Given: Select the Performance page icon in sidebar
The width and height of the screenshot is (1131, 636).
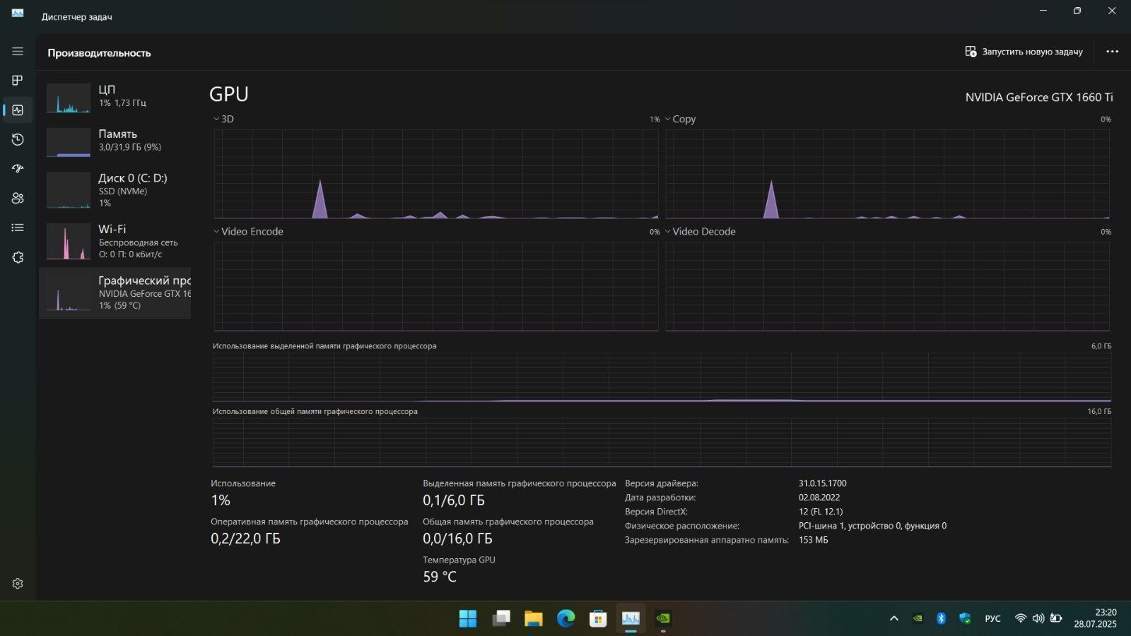Looking at the screenshot, I should pyautogui.click(x=18, y=110).
